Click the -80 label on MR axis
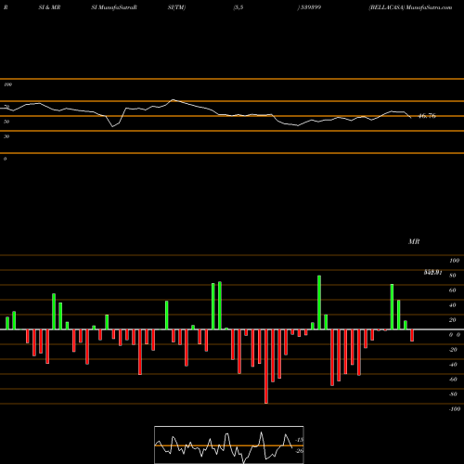464x464 pixels. click(x=454, y=394)
